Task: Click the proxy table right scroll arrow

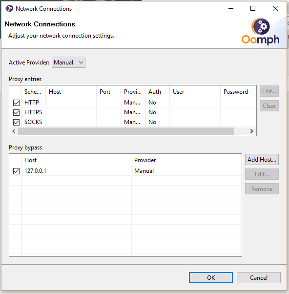Action: (252, 131)
